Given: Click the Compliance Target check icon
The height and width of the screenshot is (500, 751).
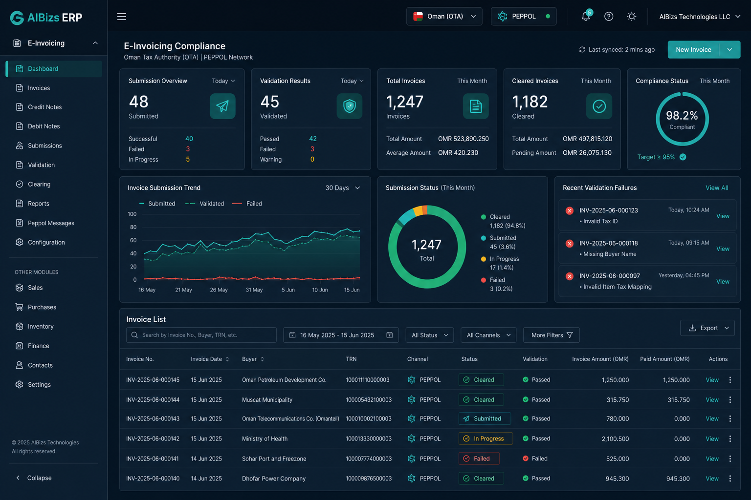Looking at the screenshot, I should coord(683,157).
